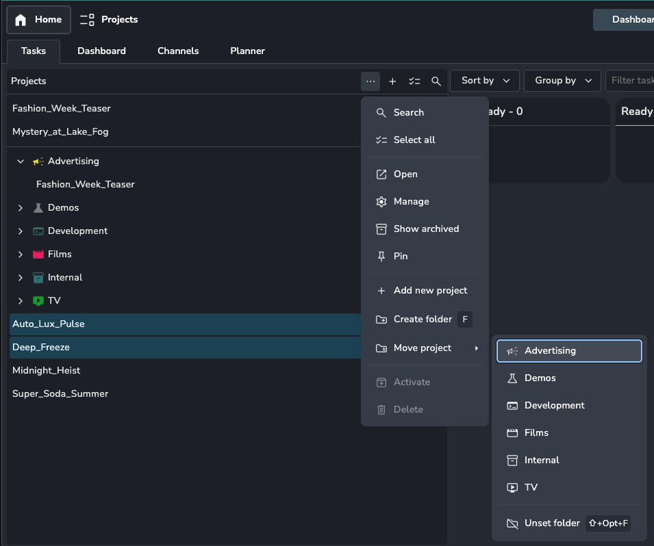Click the gear icon beside Manage
Image resolution: width=654 pixels, height=546 pixels.
pyautogui.click(x=381, y=202)
